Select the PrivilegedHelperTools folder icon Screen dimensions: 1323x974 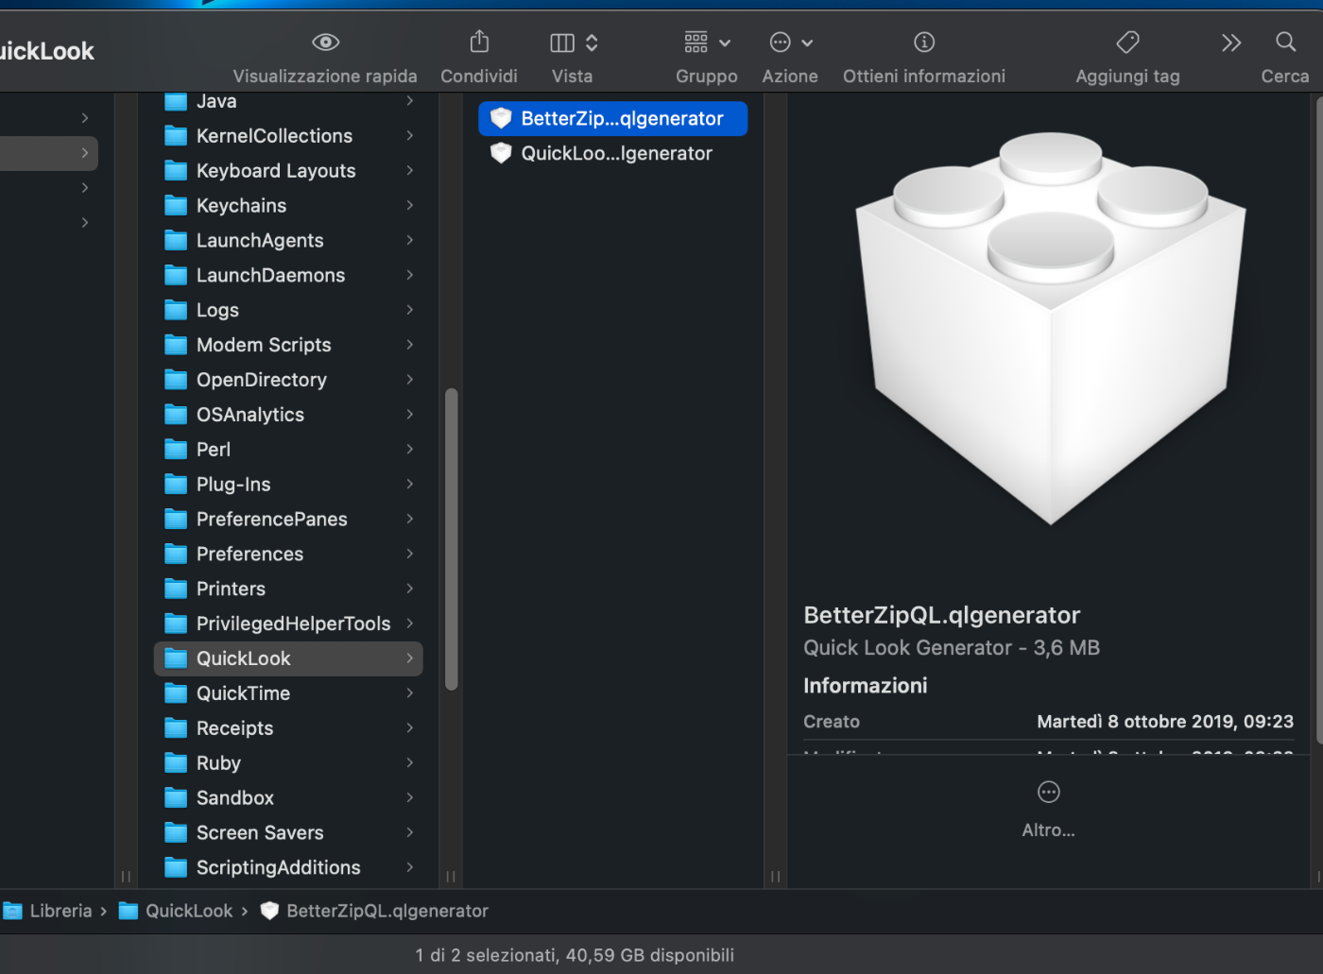pyautogui.click(x=176, y=624)
